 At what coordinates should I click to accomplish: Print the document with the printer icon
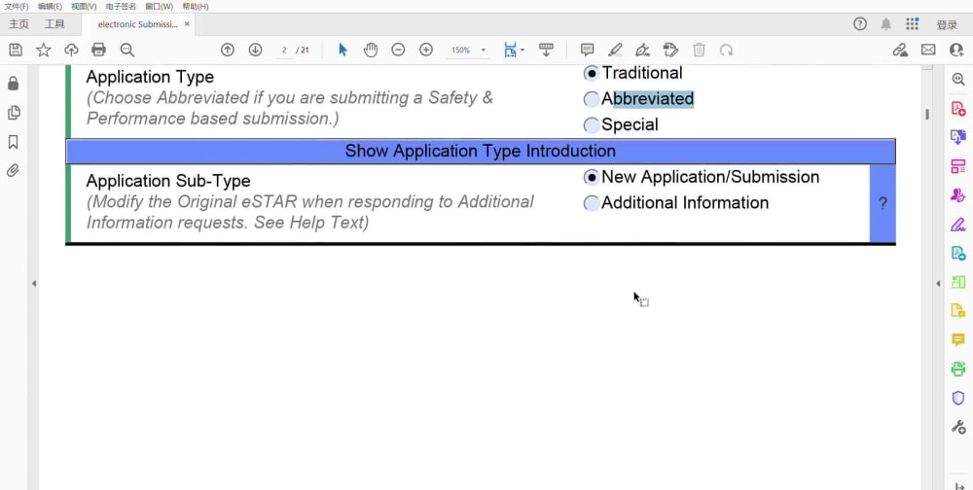pos(98,50)
